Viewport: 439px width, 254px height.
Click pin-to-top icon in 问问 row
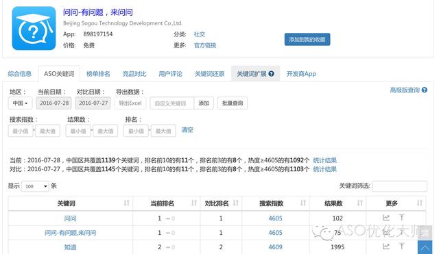click(x=402, y=218)
